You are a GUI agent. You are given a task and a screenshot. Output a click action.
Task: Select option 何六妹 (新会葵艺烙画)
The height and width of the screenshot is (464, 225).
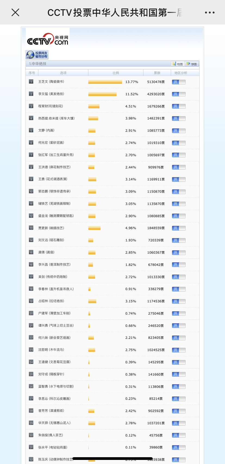54,338
